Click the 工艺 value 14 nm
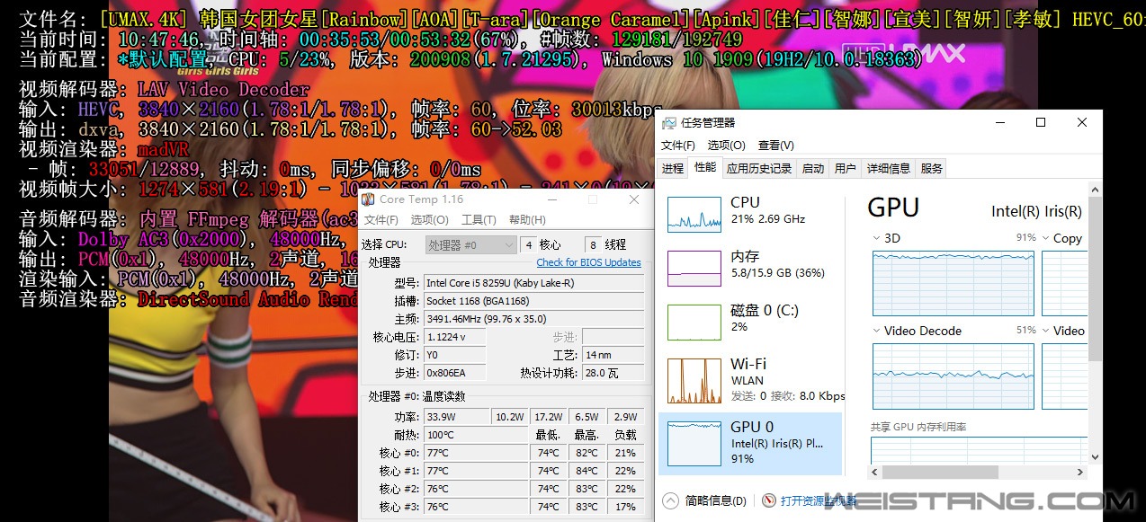Screen dimensions: 1146x522 [x=613, y=355]
